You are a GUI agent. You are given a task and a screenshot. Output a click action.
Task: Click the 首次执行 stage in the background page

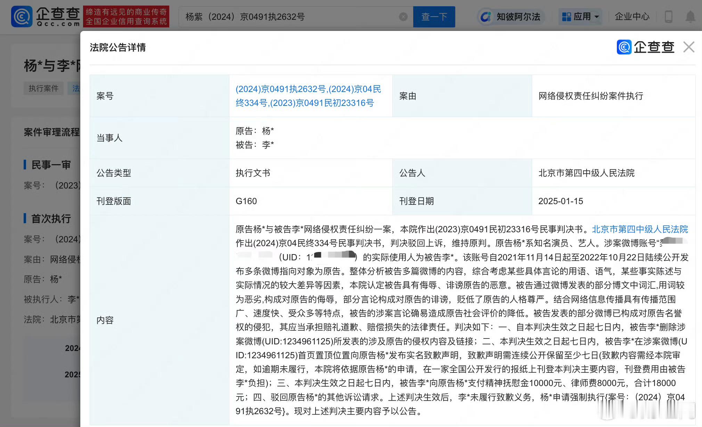[51, 218]
